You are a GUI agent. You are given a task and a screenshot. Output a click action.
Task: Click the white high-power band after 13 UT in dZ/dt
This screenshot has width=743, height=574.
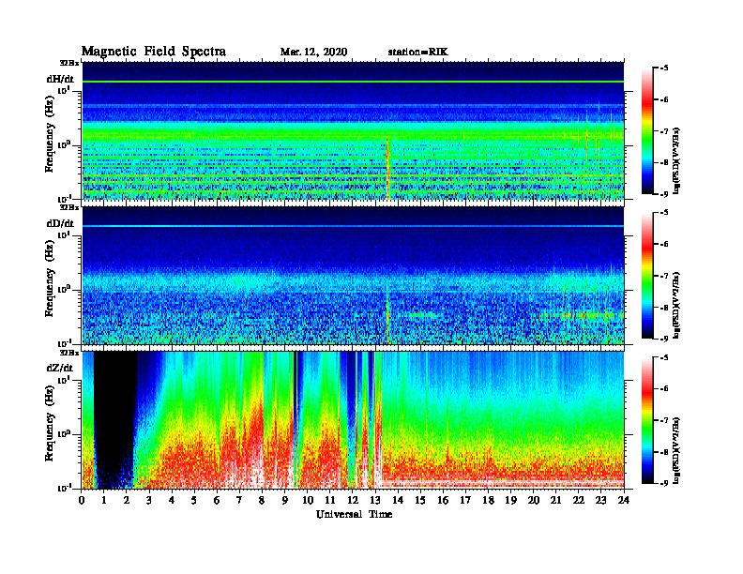502,482
